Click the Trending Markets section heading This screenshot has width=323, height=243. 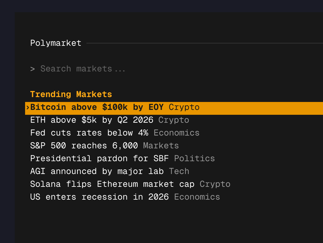[71, 94]
